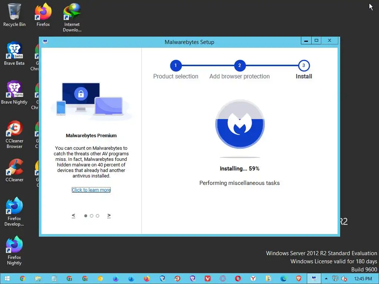
Task: Select the Brave Nightly desktop shortcut
Action: pos(14,92)
